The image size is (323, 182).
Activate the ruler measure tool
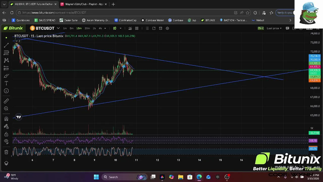pyautogui.click(x=6, y=101)
